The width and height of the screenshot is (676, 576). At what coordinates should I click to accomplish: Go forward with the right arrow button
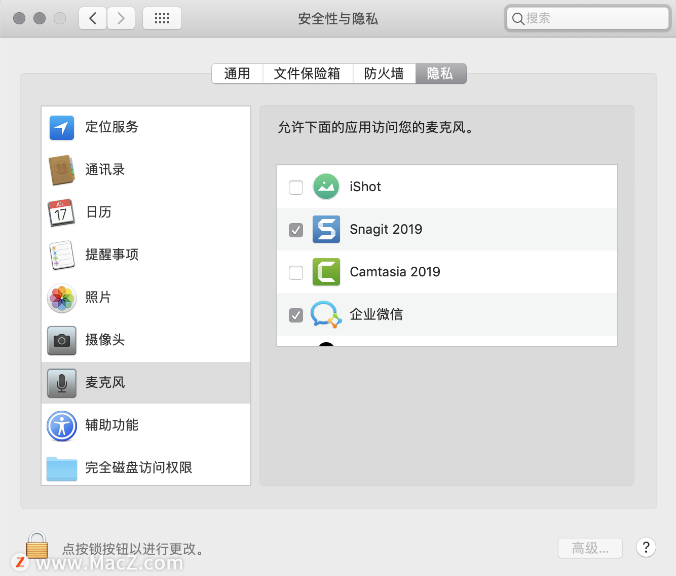121,19
